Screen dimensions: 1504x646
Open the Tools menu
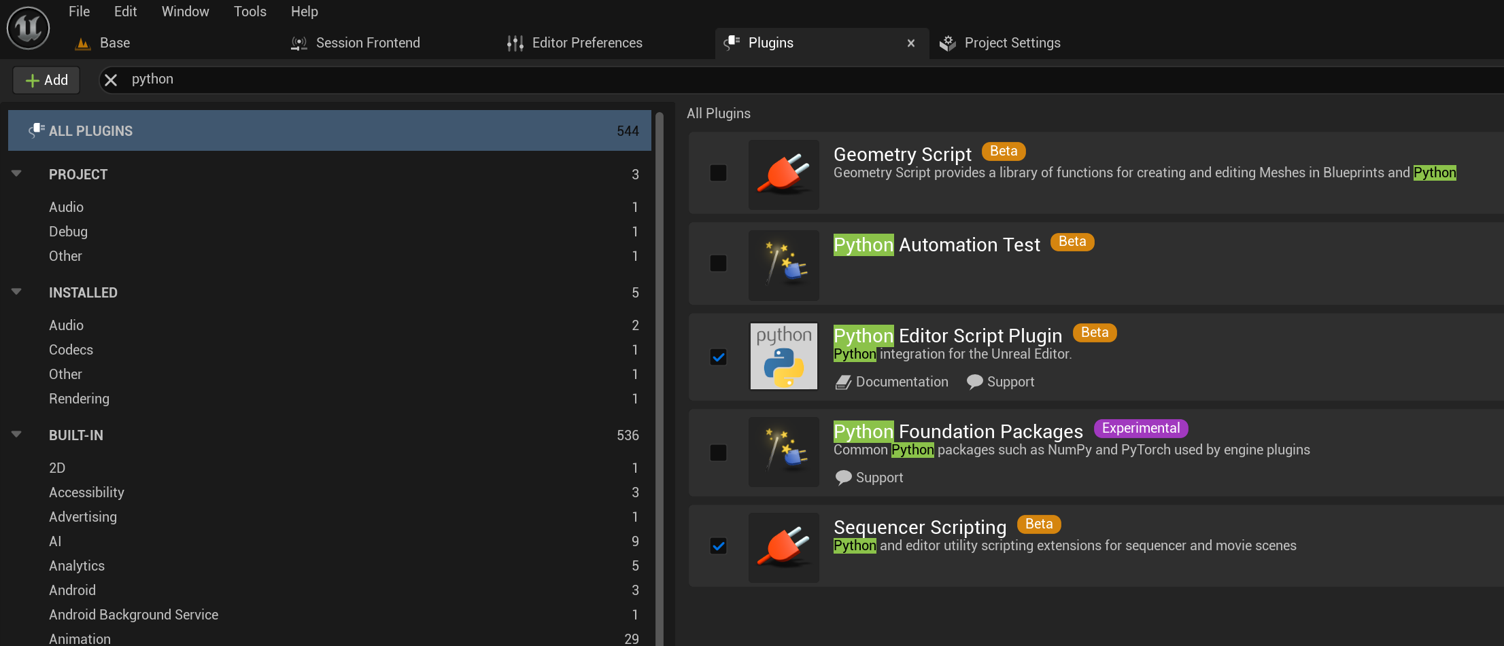coord(250,12)
